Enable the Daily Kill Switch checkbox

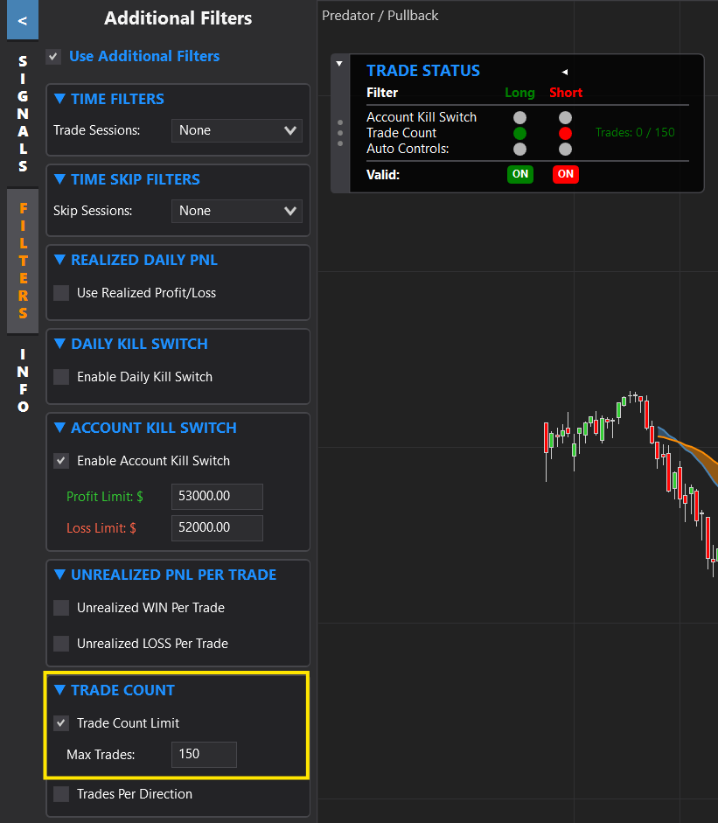61,377
